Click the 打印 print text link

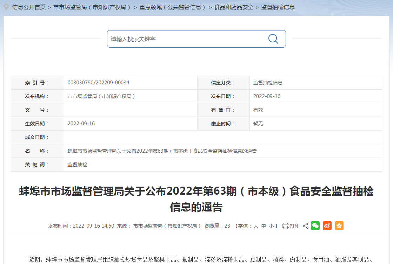(x=294, y=226)
